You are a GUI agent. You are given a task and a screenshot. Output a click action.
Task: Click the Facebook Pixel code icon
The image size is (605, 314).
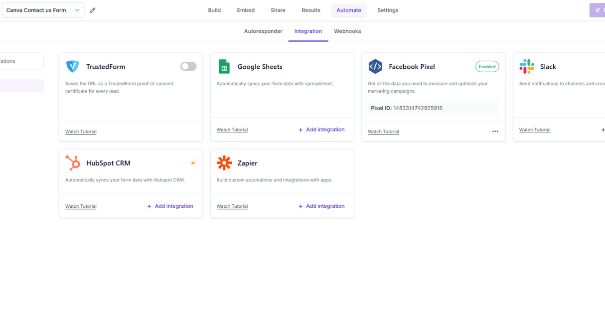[375, 66]
